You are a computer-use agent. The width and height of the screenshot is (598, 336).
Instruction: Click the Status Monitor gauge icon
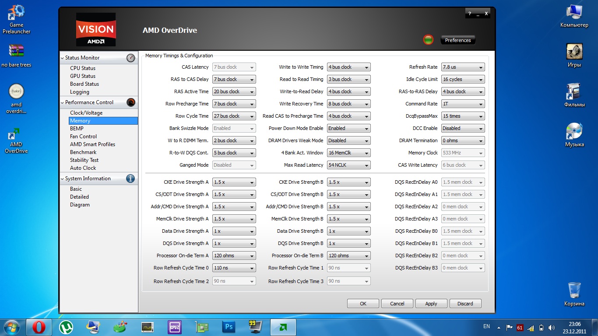coord(130,58)
